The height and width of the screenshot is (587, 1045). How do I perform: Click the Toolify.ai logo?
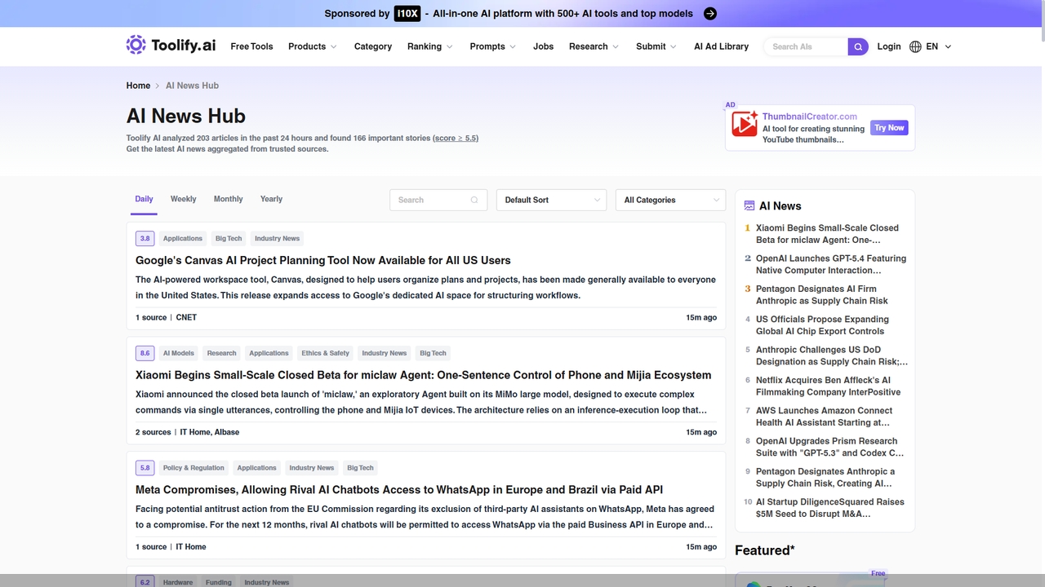point(171,46)
